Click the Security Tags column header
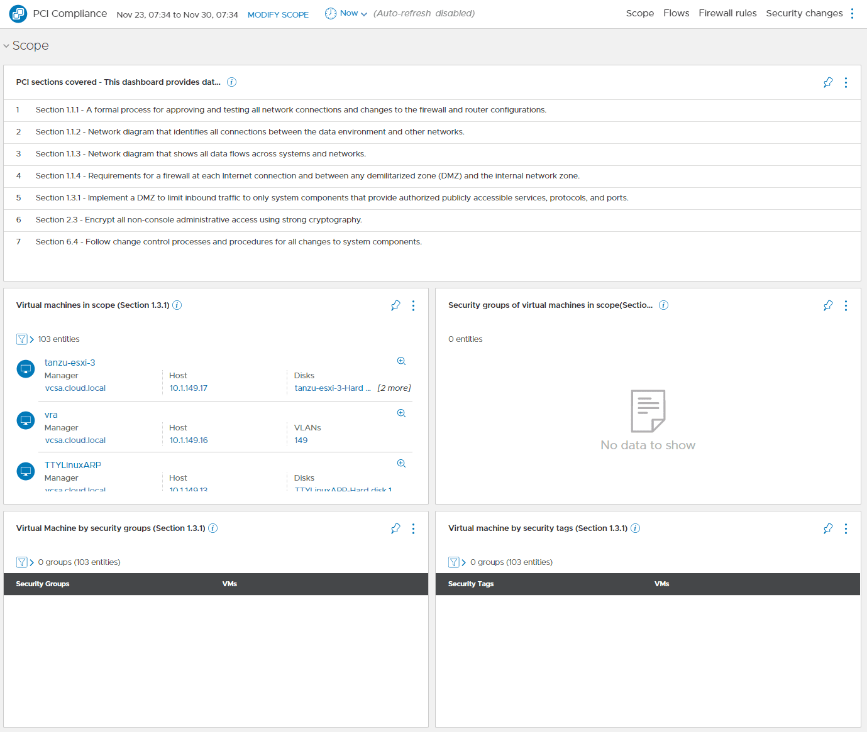This screenshot has width=867, height=732. (x=471, y=584)
